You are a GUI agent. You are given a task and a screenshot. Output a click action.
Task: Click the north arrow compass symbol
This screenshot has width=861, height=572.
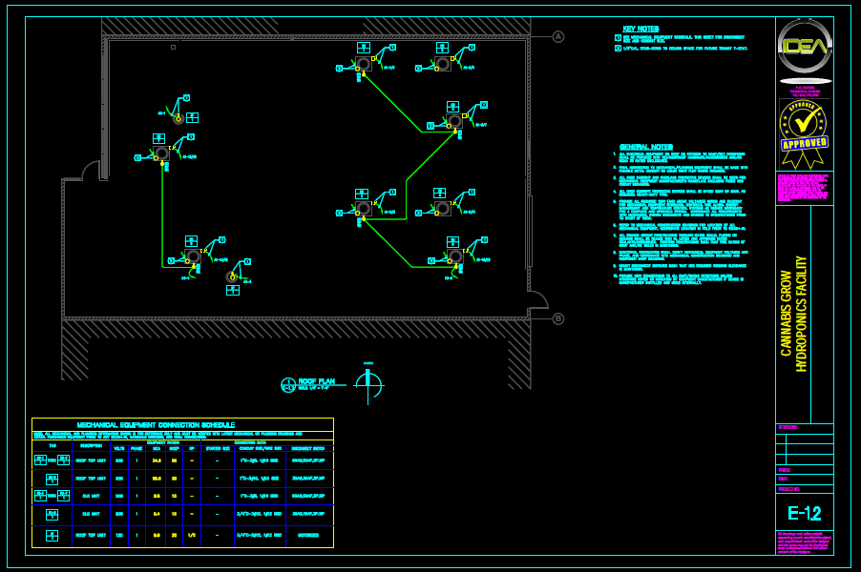pyautogui.click(x=368, y=384)
